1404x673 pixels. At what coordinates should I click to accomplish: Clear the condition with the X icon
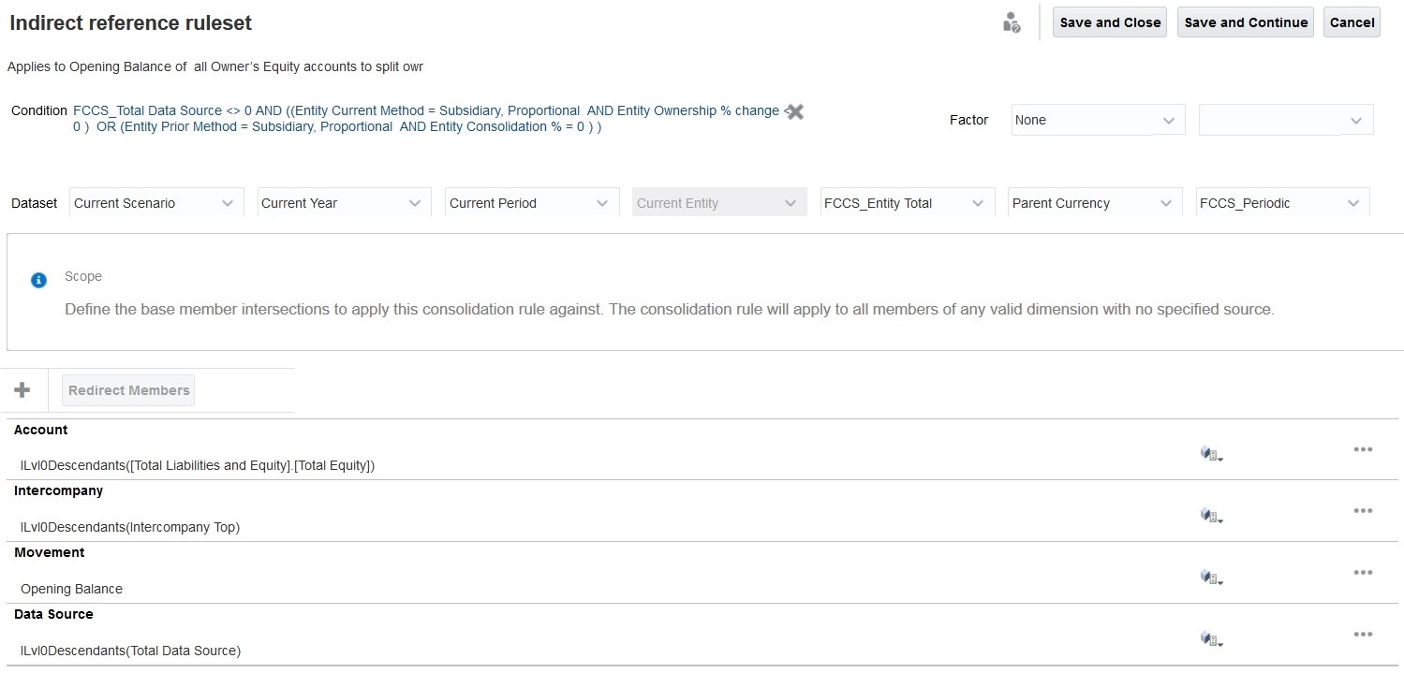795,112
